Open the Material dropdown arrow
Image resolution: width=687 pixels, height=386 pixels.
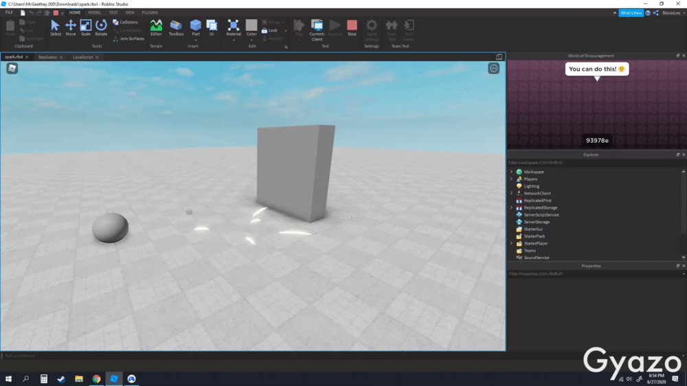click(x=234, y=41)
